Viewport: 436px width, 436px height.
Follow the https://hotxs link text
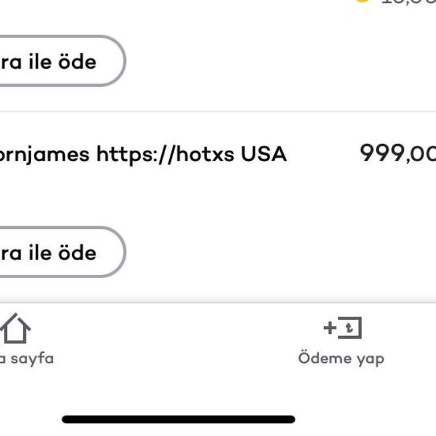click(165, 154)
